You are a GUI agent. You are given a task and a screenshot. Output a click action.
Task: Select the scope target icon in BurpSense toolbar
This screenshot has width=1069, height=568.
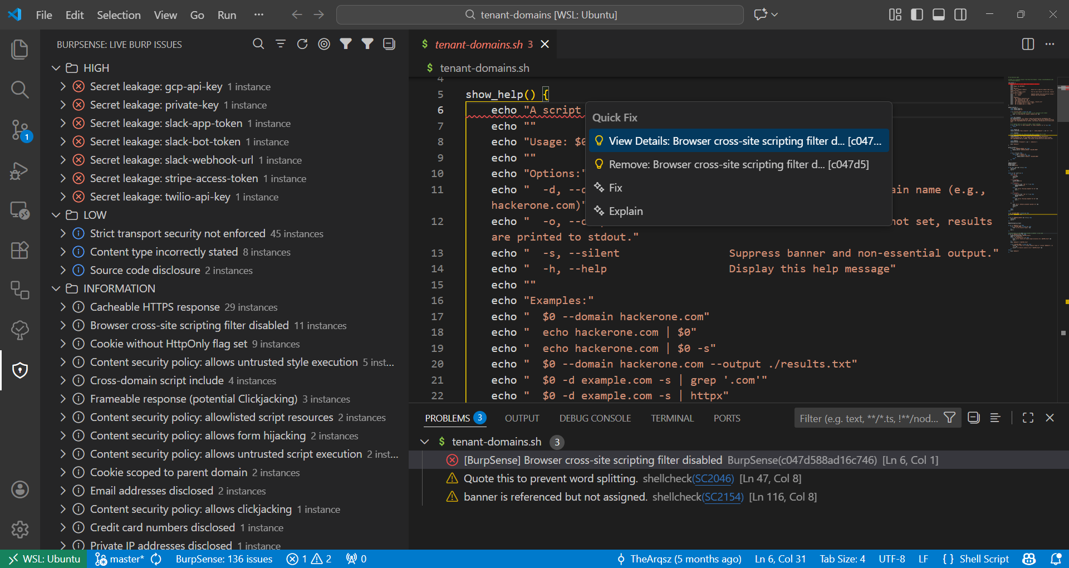324,44
